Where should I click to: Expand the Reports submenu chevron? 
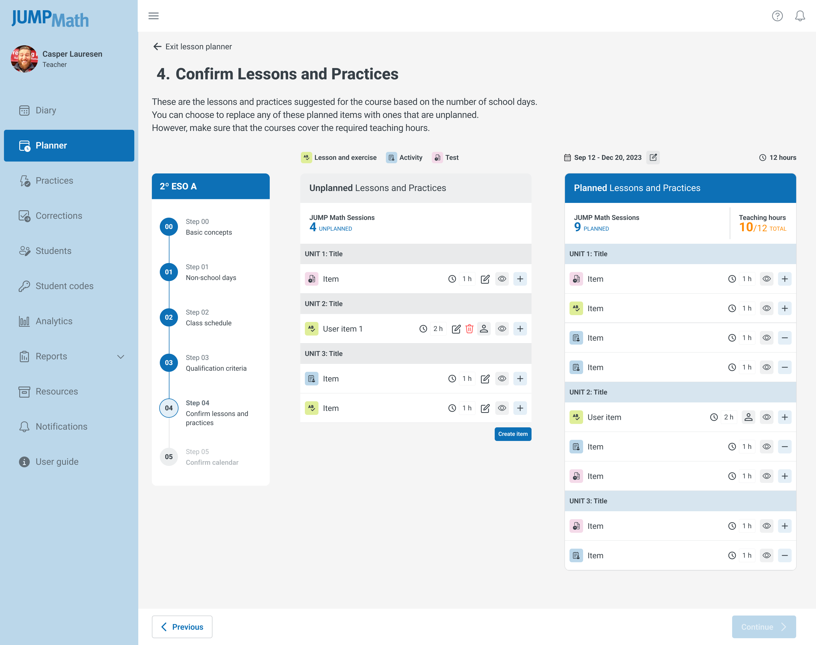tap(120, 357)
